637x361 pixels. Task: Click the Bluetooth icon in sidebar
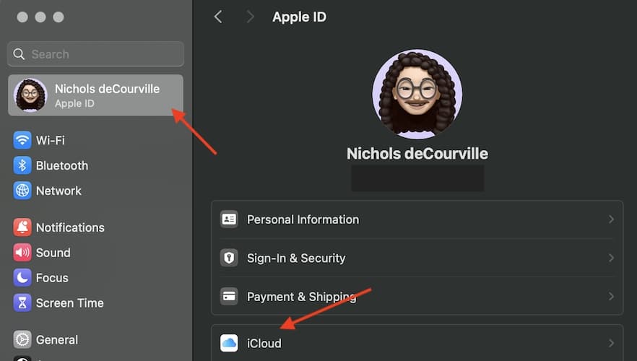22,165
